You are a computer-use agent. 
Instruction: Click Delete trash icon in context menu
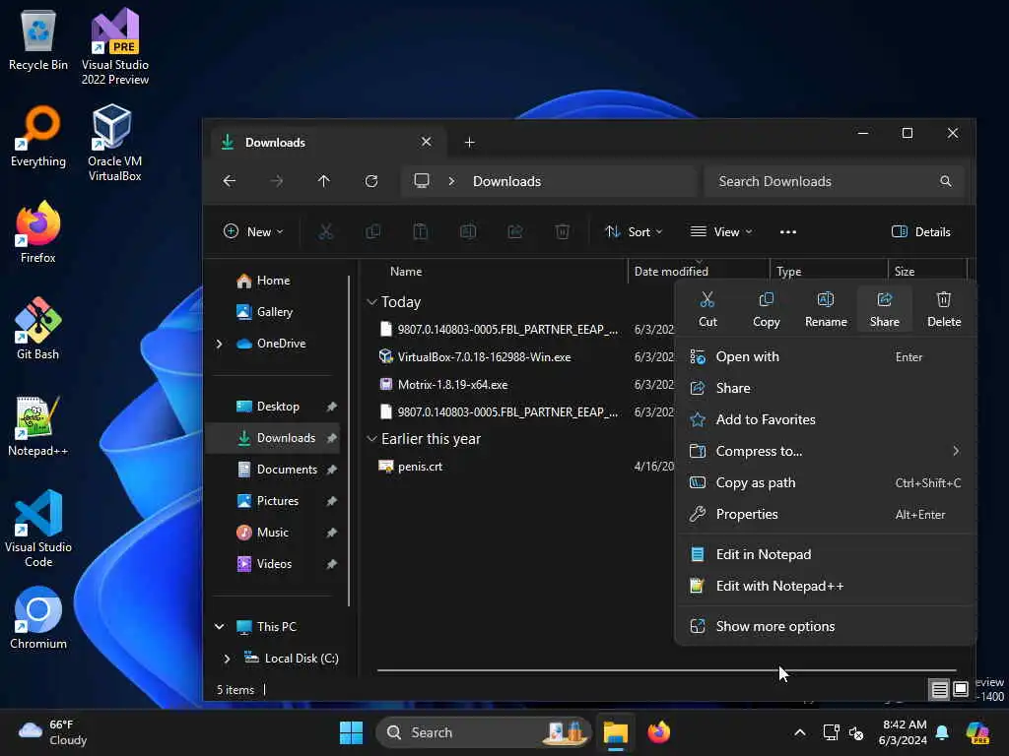click(943, 299)
